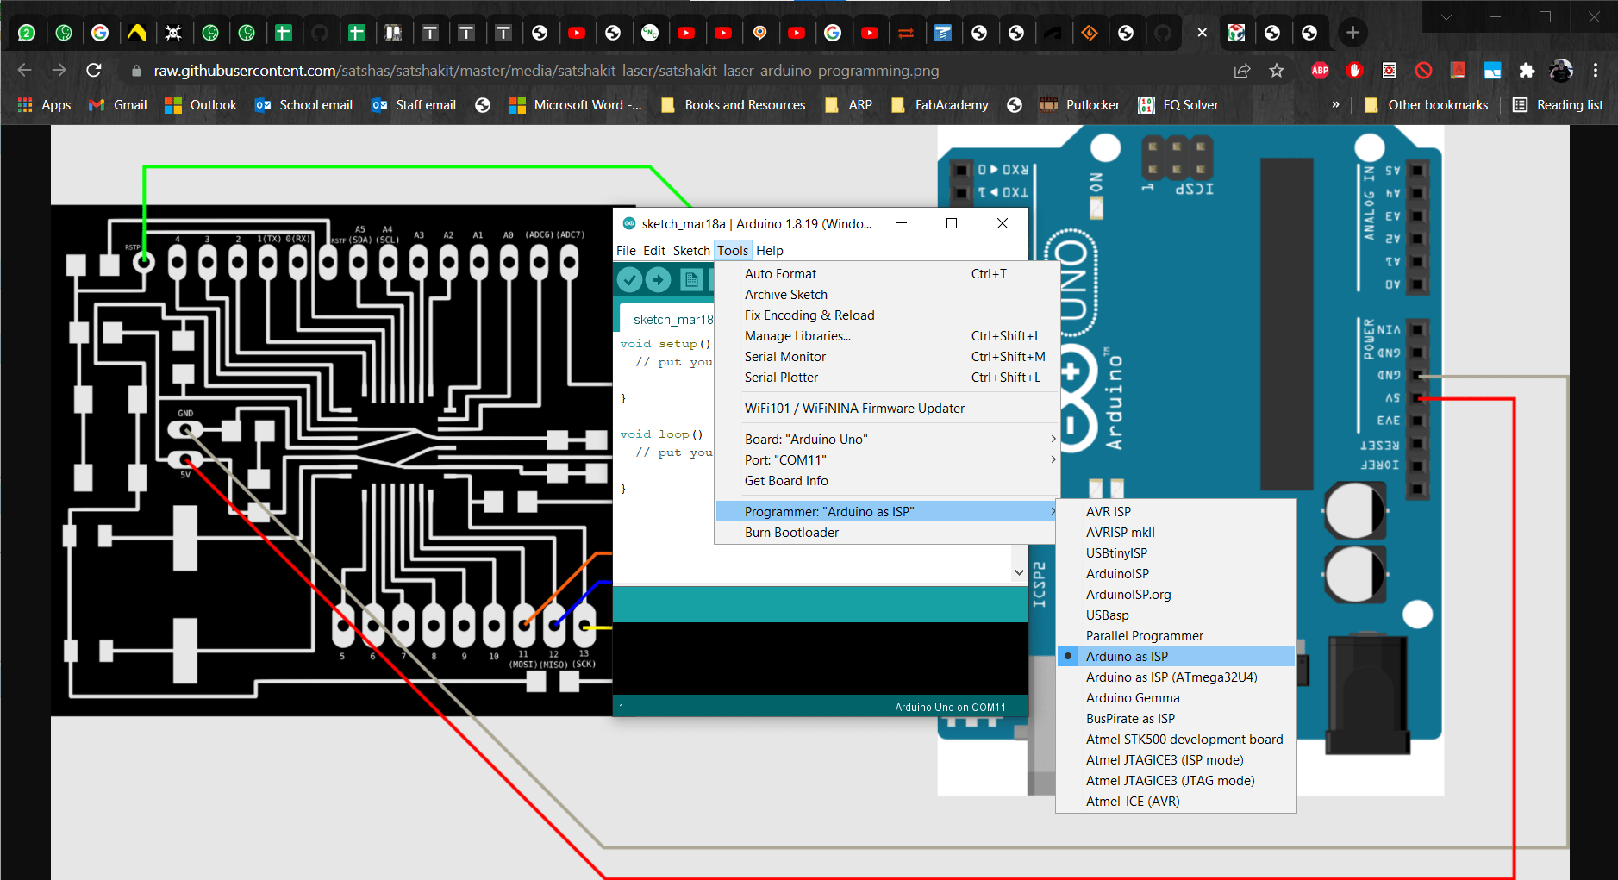The width and height of the screenshot is (1618, 880).
Task: Go back to the previous page
Action: (25, 70)
